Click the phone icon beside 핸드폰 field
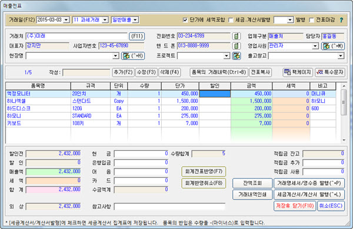Viewport: 353px width, 229px height. pos(236,46)
